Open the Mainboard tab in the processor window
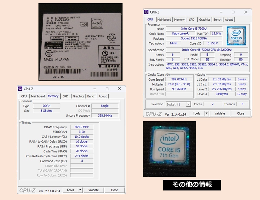Image resolution: width=260 pixels, height=200 pixels. (164, 20)
